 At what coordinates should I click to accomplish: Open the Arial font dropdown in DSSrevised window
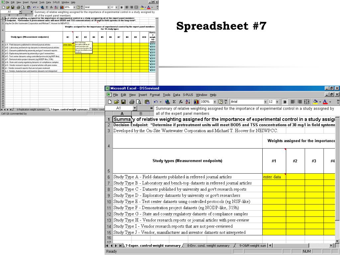(x=265, y=102)
